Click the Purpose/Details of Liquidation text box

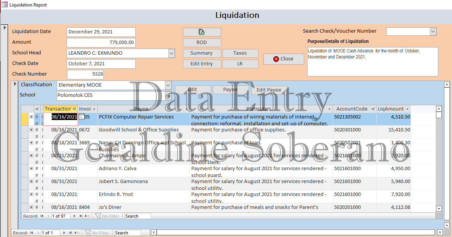[373, 62]
